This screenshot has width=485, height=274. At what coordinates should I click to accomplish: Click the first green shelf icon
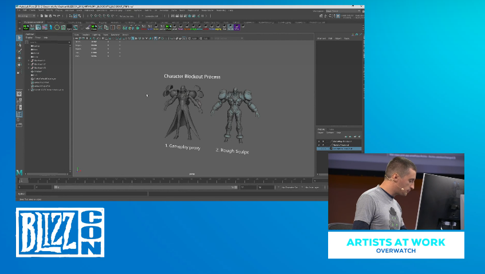click(x=26, y=27)
